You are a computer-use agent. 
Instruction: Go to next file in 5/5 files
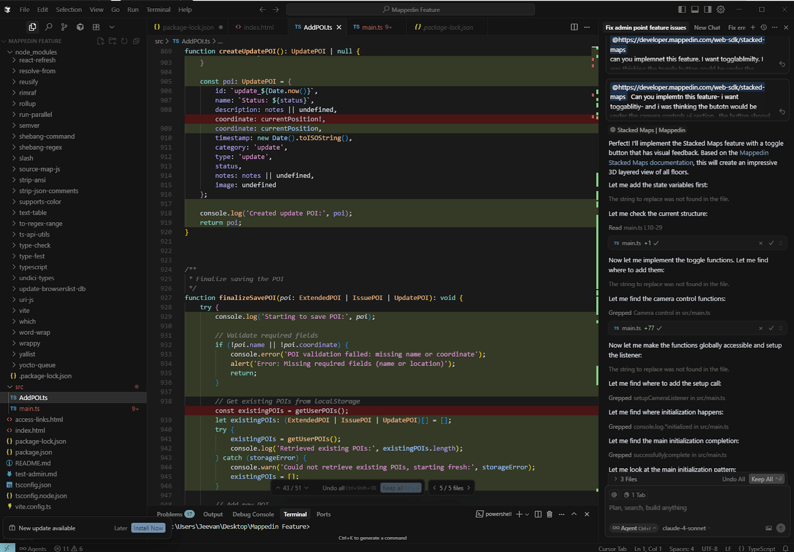[468, 488]
